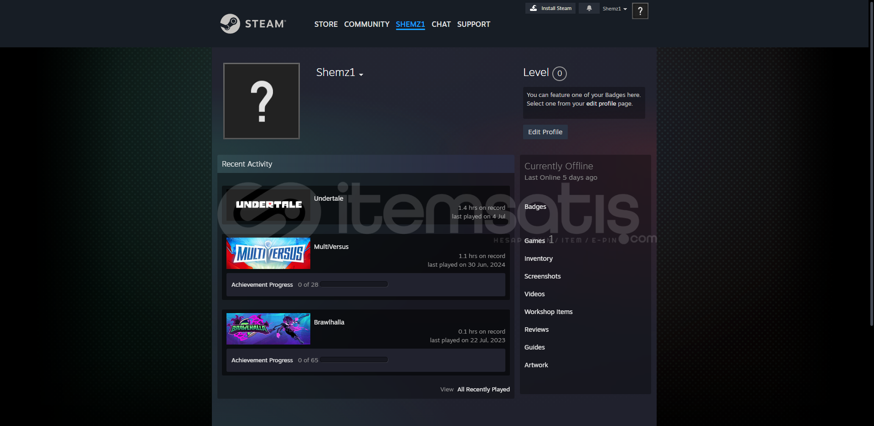Image resolution: width=874 pixels, height=426 pixels.
Task: Open the Reviews link
Action: pos(536,330)
